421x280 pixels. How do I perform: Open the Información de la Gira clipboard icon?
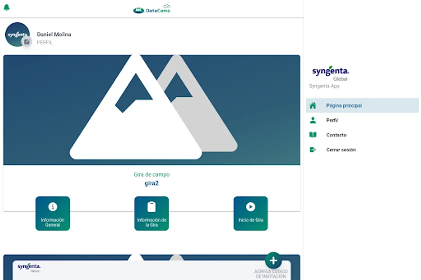(151, 206)
